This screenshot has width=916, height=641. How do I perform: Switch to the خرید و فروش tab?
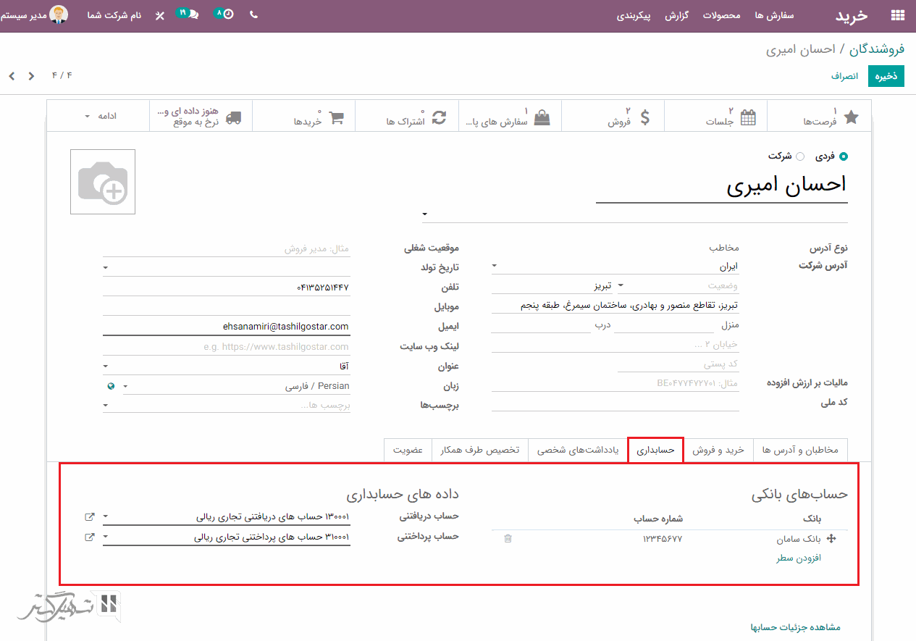718,451
